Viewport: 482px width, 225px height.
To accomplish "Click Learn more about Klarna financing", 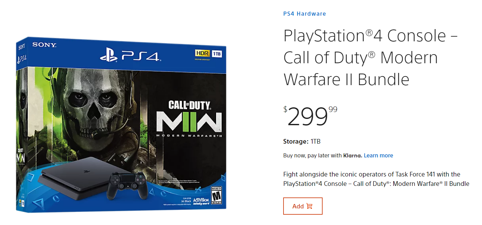I will 378,155.
